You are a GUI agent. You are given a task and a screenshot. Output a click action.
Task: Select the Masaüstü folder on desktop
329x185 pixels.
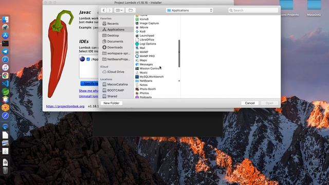point(314,8)
